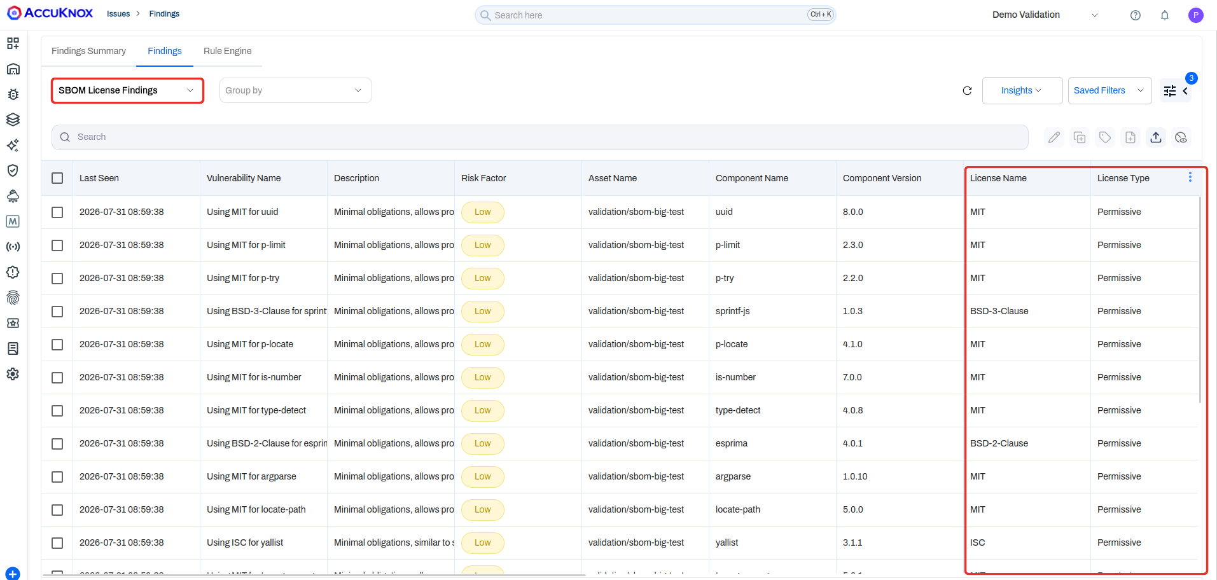Screen dimensions: 1217x580
Task: Toggle the select-all checkbox in the header
Action: point(57,178)
